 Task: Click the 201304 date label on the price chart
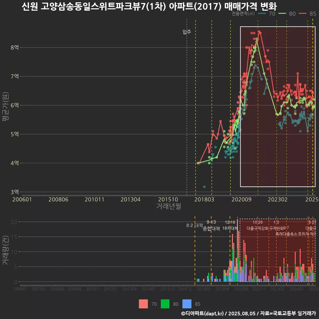[130, 199]
